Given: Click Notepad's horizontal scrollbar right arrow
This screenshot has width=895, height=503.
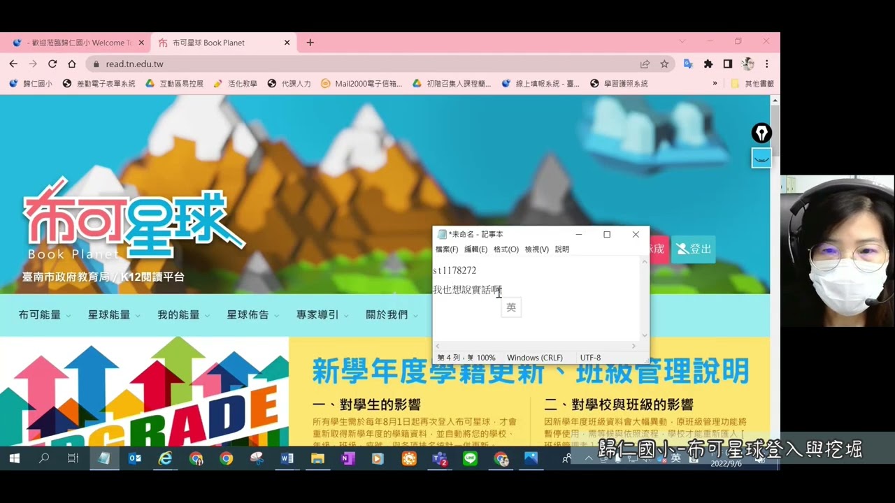Looking at the screenshot, I should (634, 346).
